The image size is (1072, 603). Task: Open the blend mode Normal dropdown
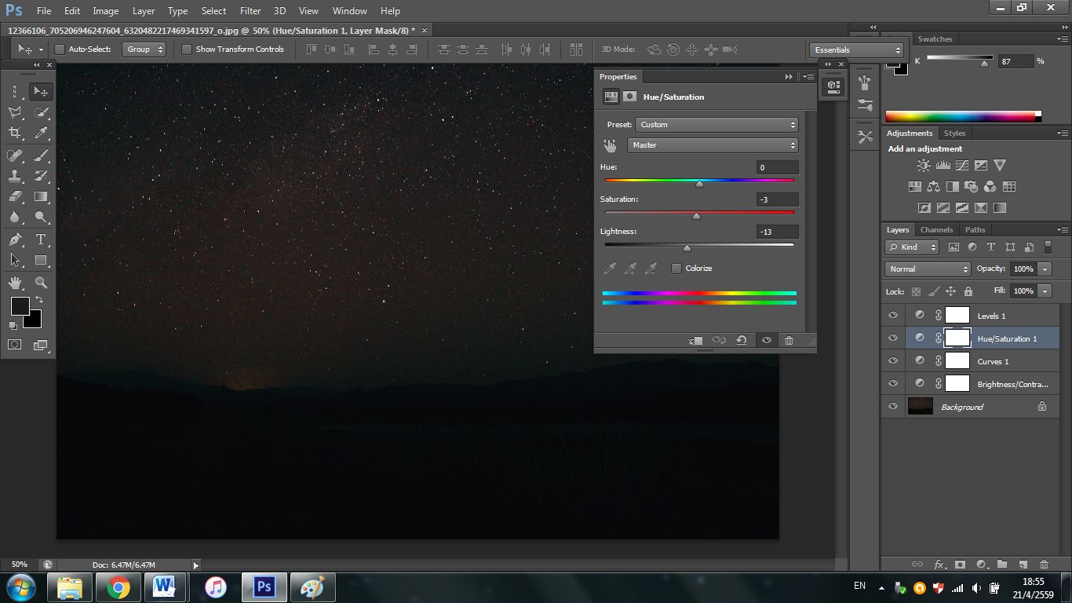pos(928,269)
